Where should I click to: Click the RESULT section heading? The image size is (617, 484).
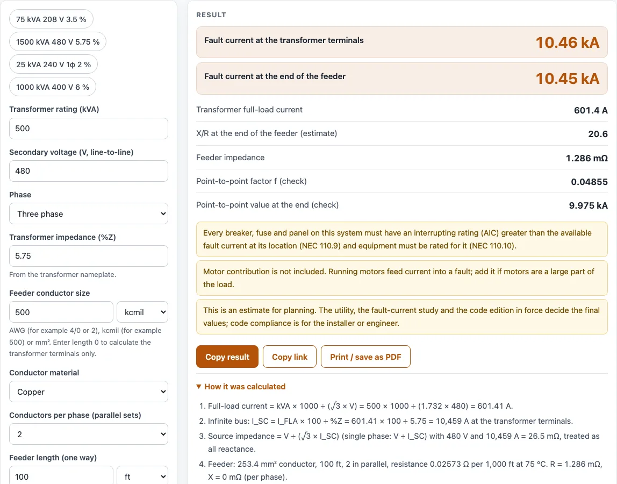click(x=211, y=15)
